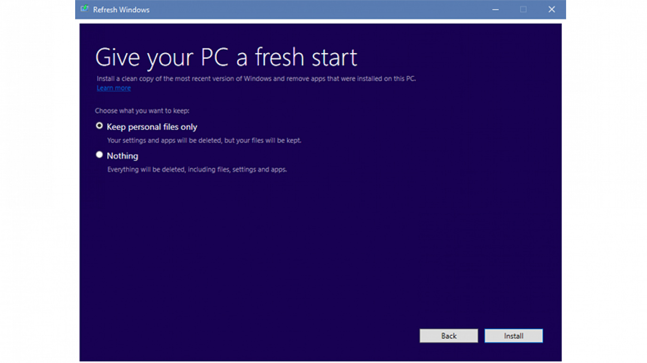647x363 pixels.
Task: Click the 'Give your PC a fresh start' heading
Action: pyautogui.click(x=226, y=57)
